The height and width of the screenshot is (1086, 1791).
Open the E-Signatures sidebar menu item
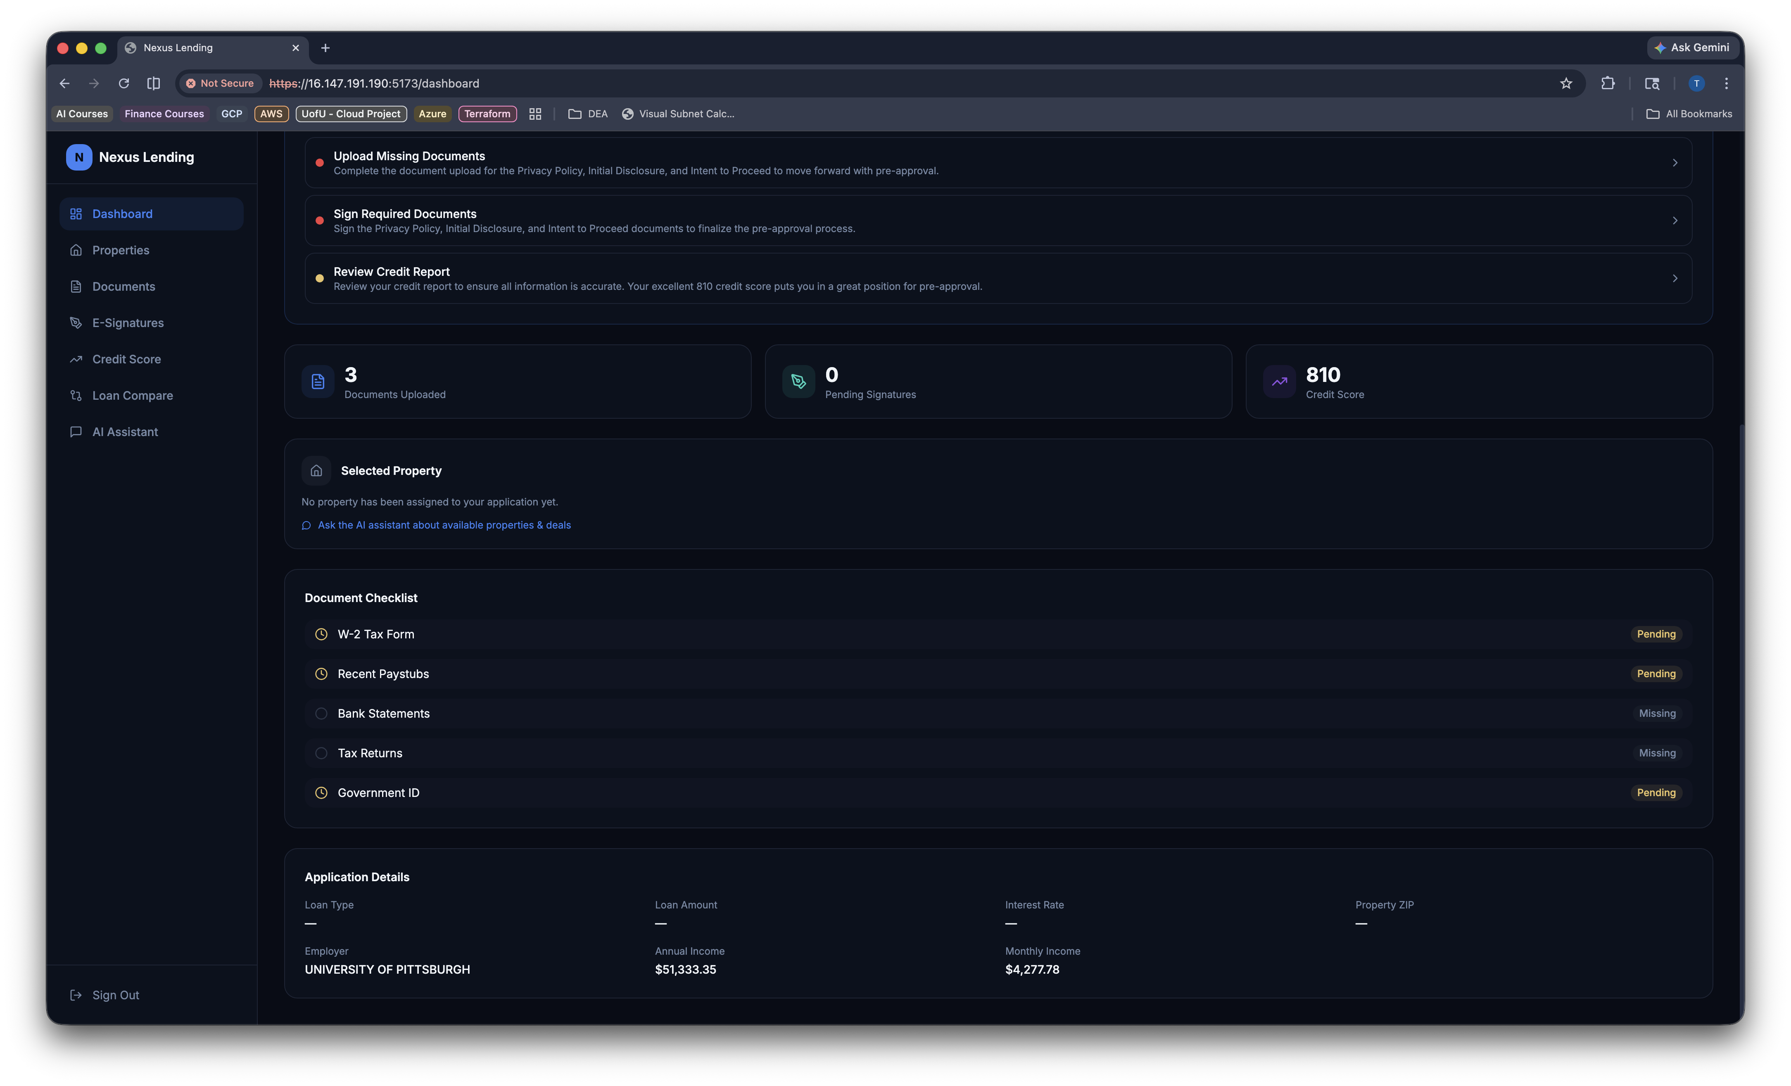[x=128, y=322]
